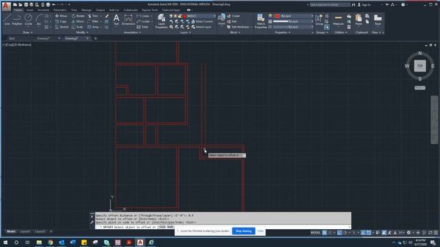440x247 pixels.
Task: Click the Array tool
Action: pyautogui.click(x=93, y=27)
